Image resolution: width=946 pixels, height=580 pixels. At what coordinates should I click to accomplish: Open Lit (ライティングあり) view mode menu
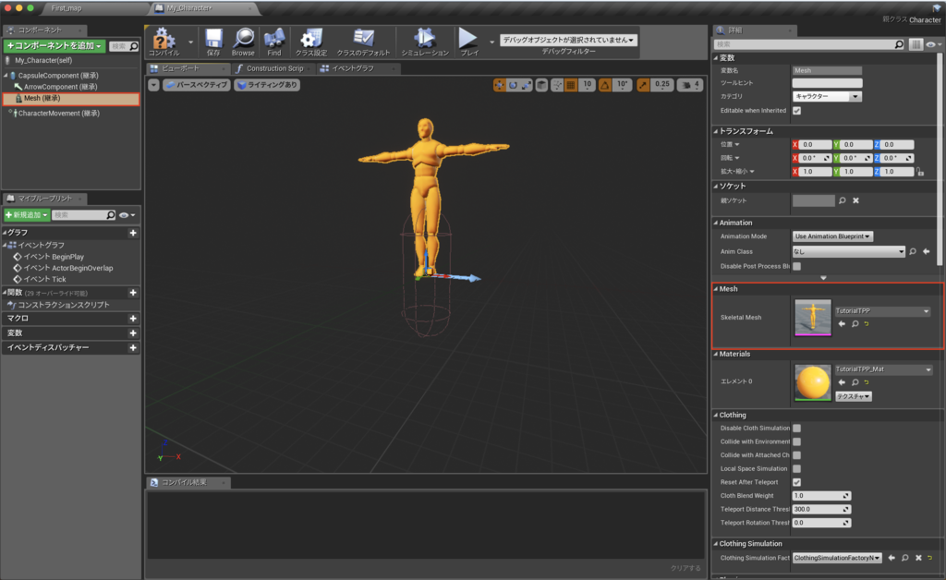point(267,85)
